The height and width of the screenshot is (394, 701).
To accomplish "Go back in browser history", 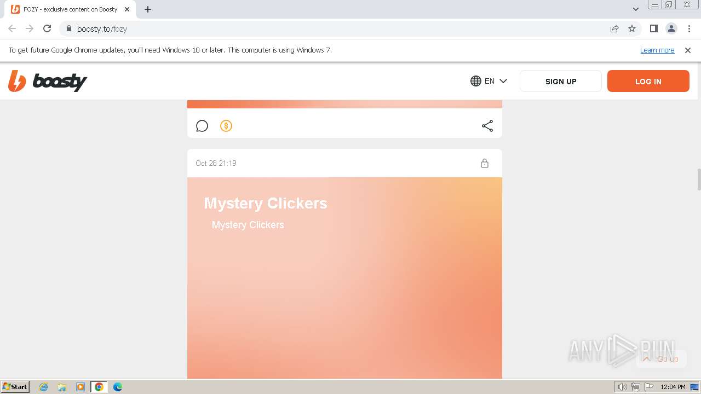I will (12, 28).
